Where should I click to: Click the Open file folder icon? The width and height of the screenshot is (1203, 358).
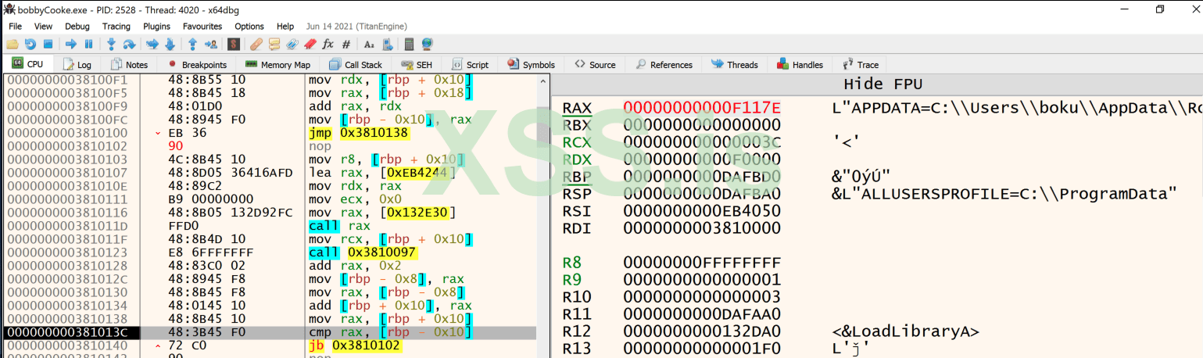point(13,44)
